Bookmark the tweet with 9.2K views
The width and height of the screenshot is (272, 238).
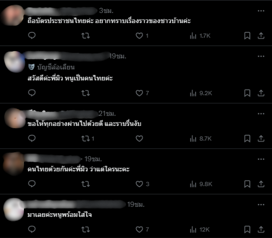(247, 93)
